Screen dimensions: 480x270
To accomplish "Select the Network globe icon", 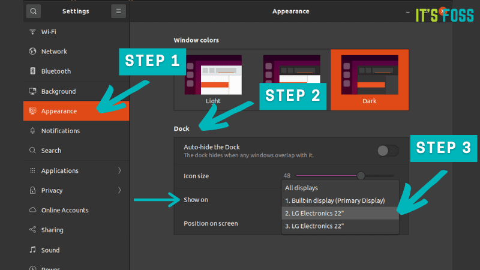I will 32,52.
